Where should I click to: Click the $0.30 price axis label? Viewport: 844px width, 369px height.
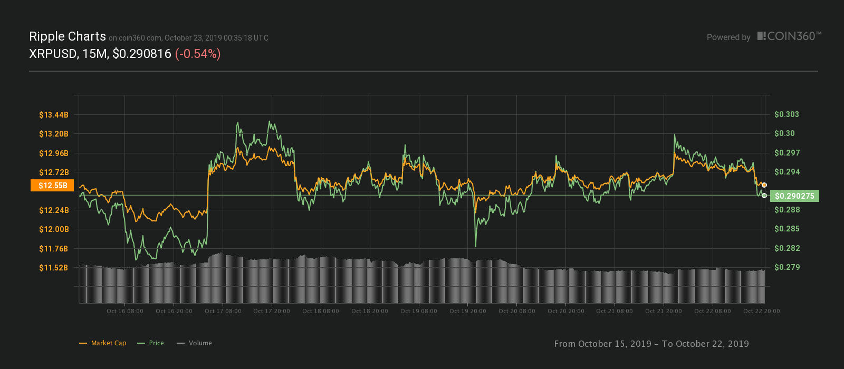784,133
